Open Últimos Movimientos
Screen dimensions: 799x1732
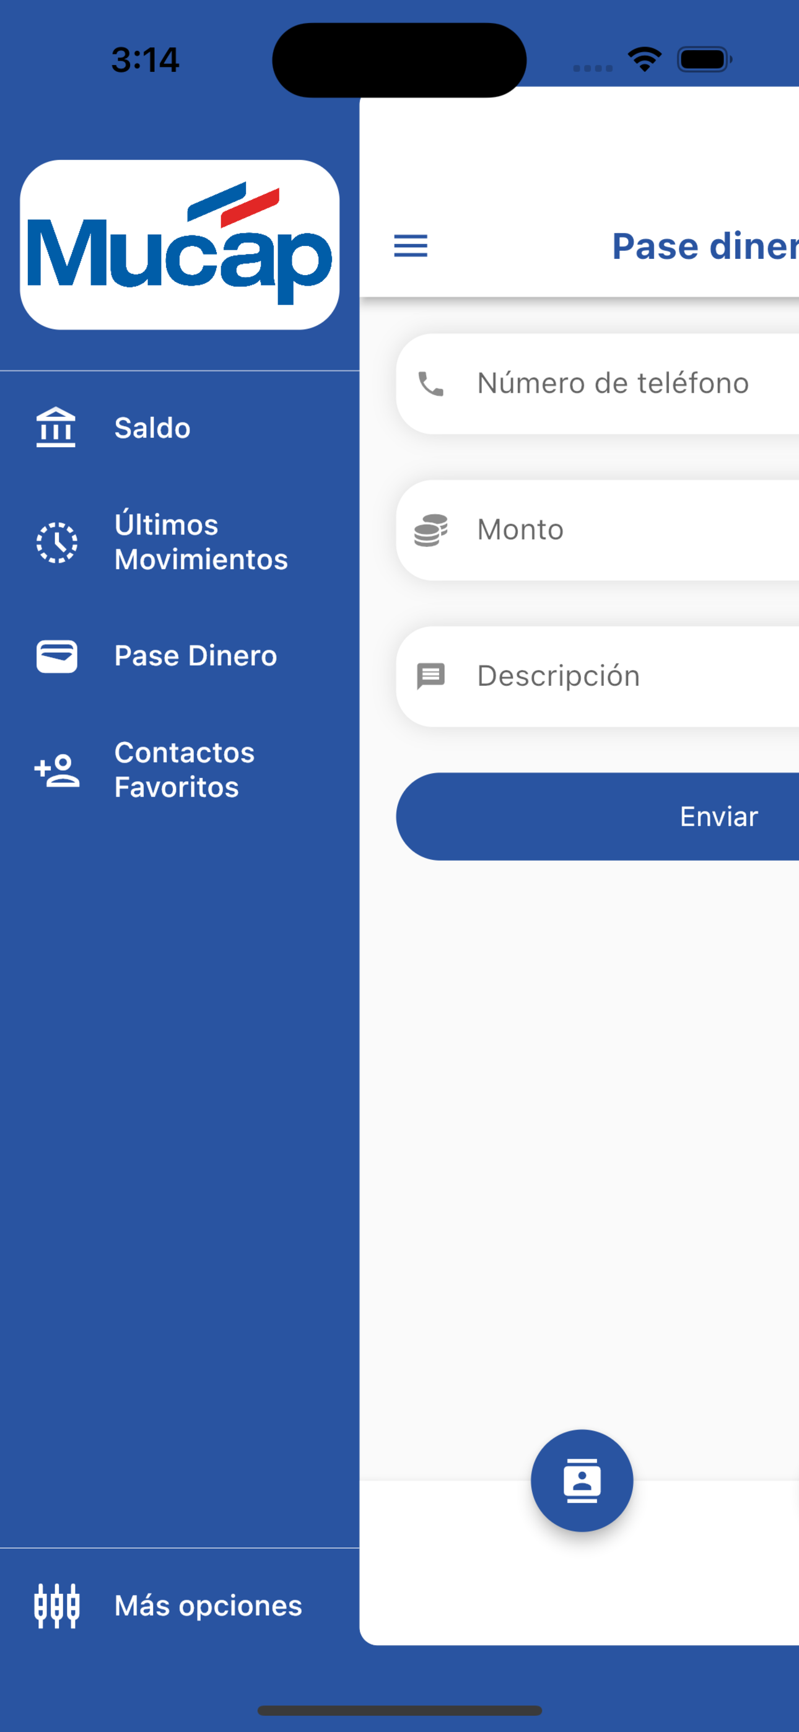point(180,542)
